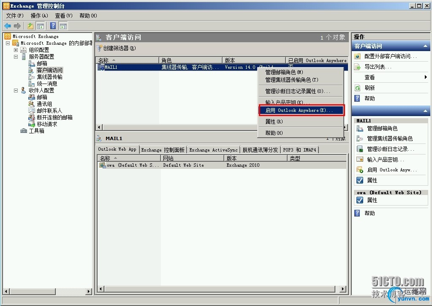Select the 组织配置 tree node
Screen dimensions: 432x306
point(39,50)
